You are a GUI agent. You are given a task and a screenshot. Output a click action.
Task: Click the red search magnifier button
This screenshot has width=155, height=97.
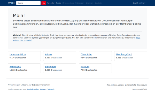coord(44,3)
